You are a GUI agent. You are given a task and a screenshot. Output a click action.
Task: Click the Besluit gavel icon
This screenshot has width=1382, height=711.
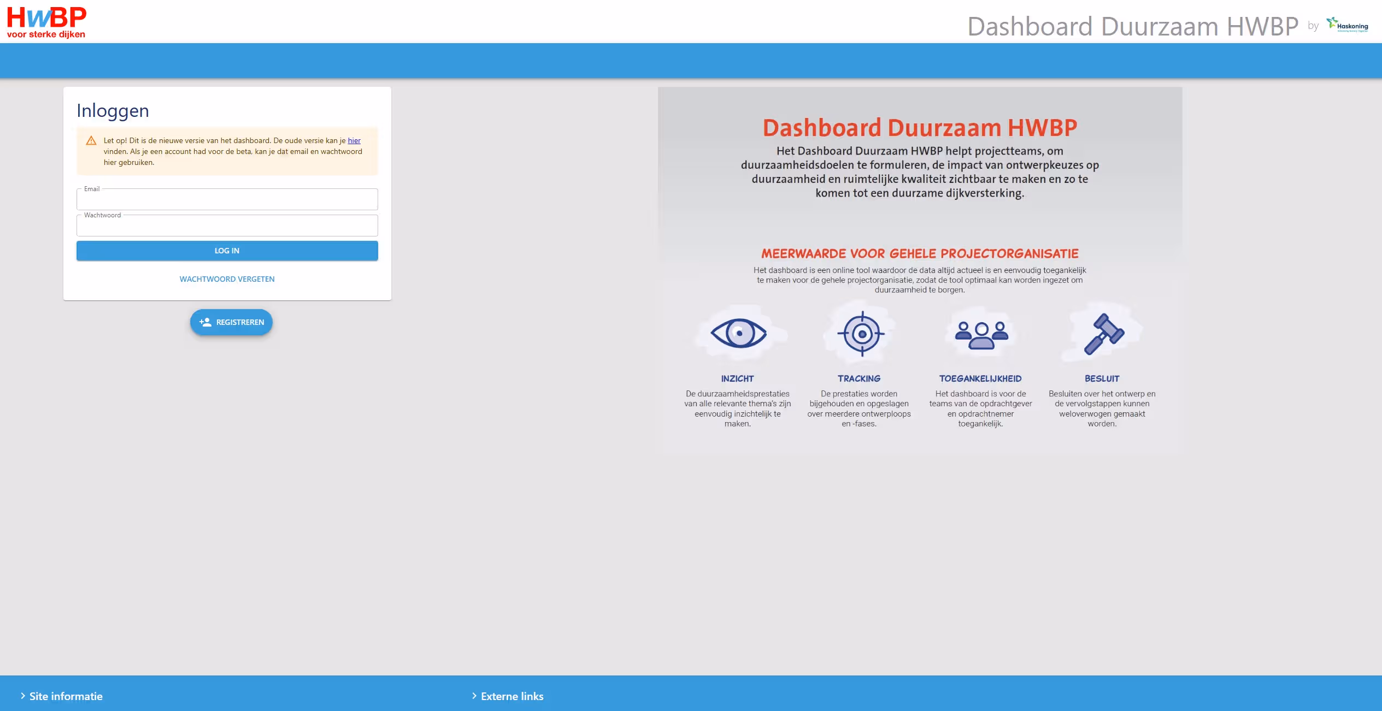[1104, 334]
